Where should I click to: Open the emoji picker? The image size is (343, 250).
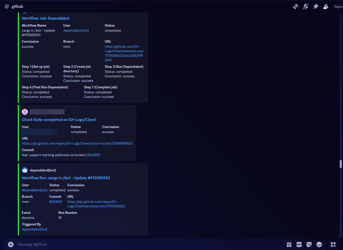click(x=319, y=244)
